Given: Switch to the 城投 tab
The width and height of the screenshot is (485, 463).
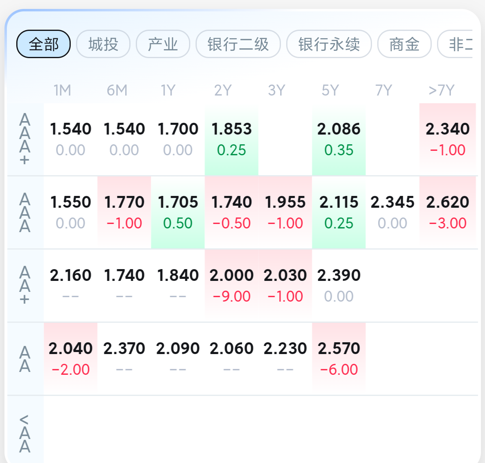Looking at the screenshot, I should point(103,44).
